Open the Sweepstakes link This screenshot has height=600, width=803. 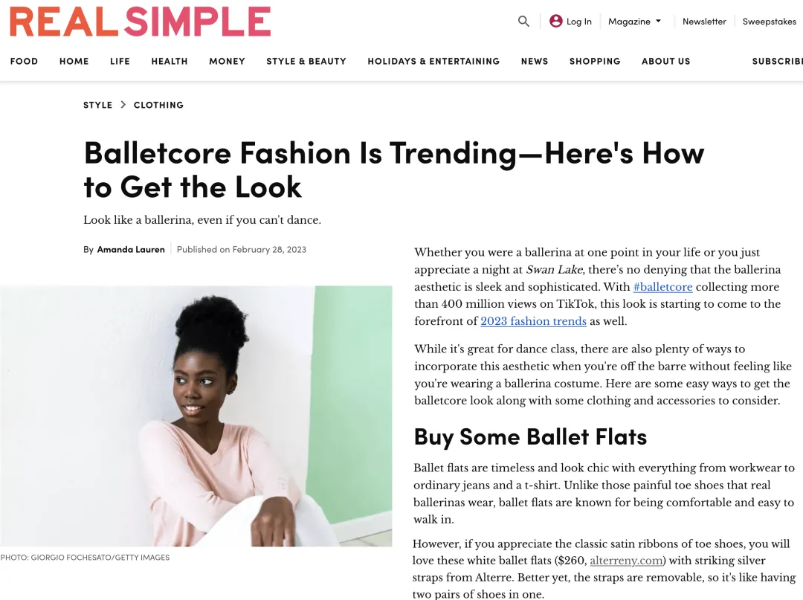point(770,22)
